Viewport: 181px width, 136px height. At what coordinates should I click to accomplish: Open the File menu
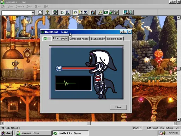pyautogui.click(x=3, y=6)
